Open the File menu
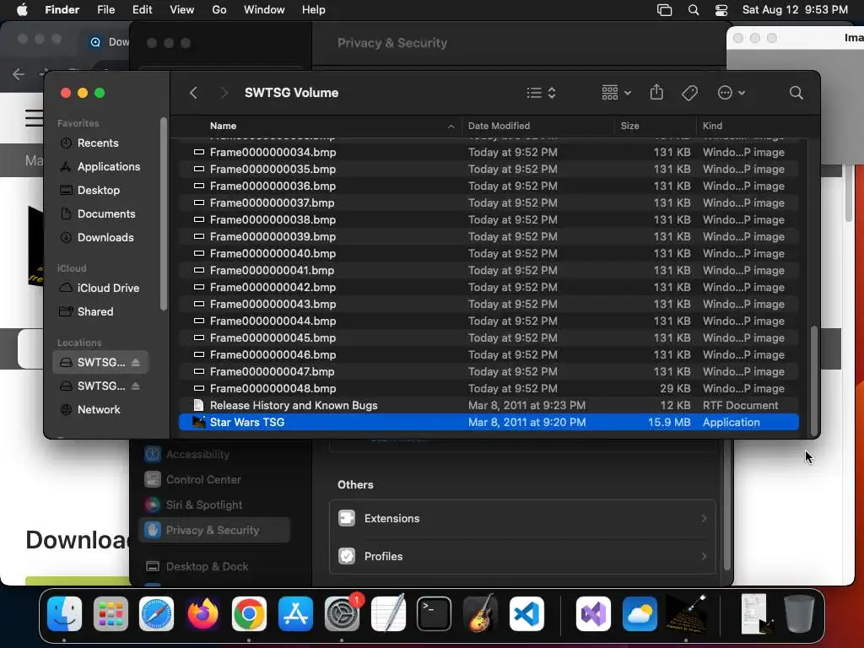864x648 pixels. pos(105,10)
